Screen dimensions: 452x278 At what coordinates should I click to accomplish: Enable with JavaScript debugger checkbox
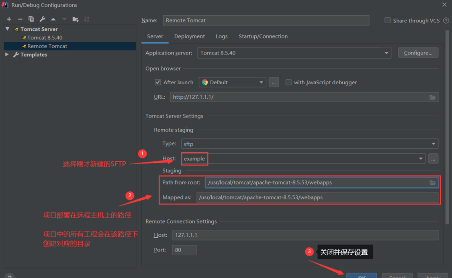pos(288,82)
